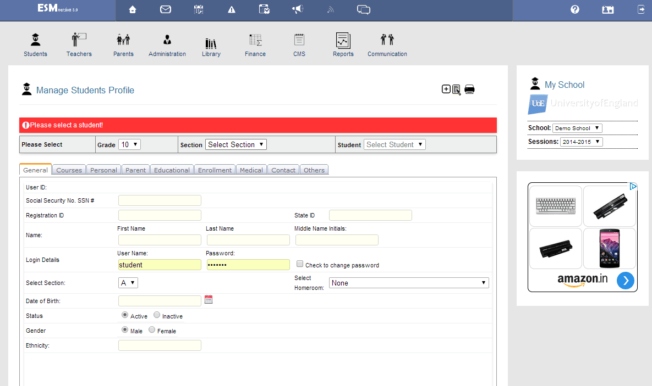652x386 pixels.
Task: Open the calendar with checkmark icon
Action: [265, 9]
